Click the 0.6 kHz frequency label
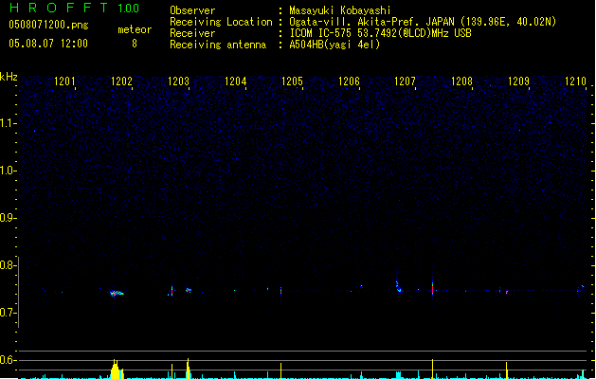 8,360
